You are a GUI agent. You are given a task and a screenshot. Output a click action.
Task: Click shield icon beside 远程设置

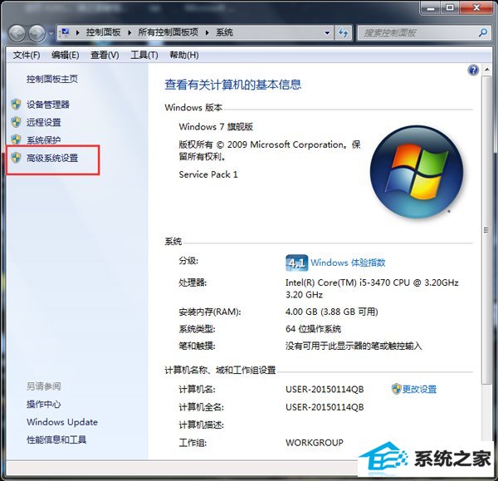(16, 122)
